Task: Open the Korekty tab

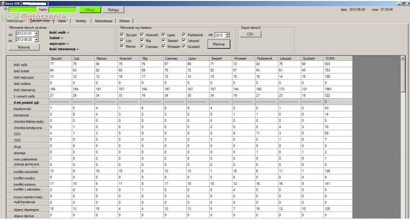Action: coord(80,21)
